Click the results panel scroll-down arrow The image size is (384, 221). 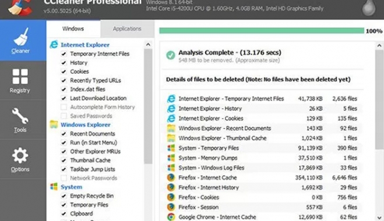[379, 218]
